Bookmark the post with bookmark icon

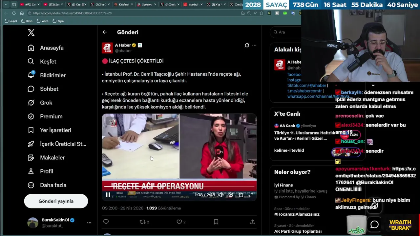point(216,222)
